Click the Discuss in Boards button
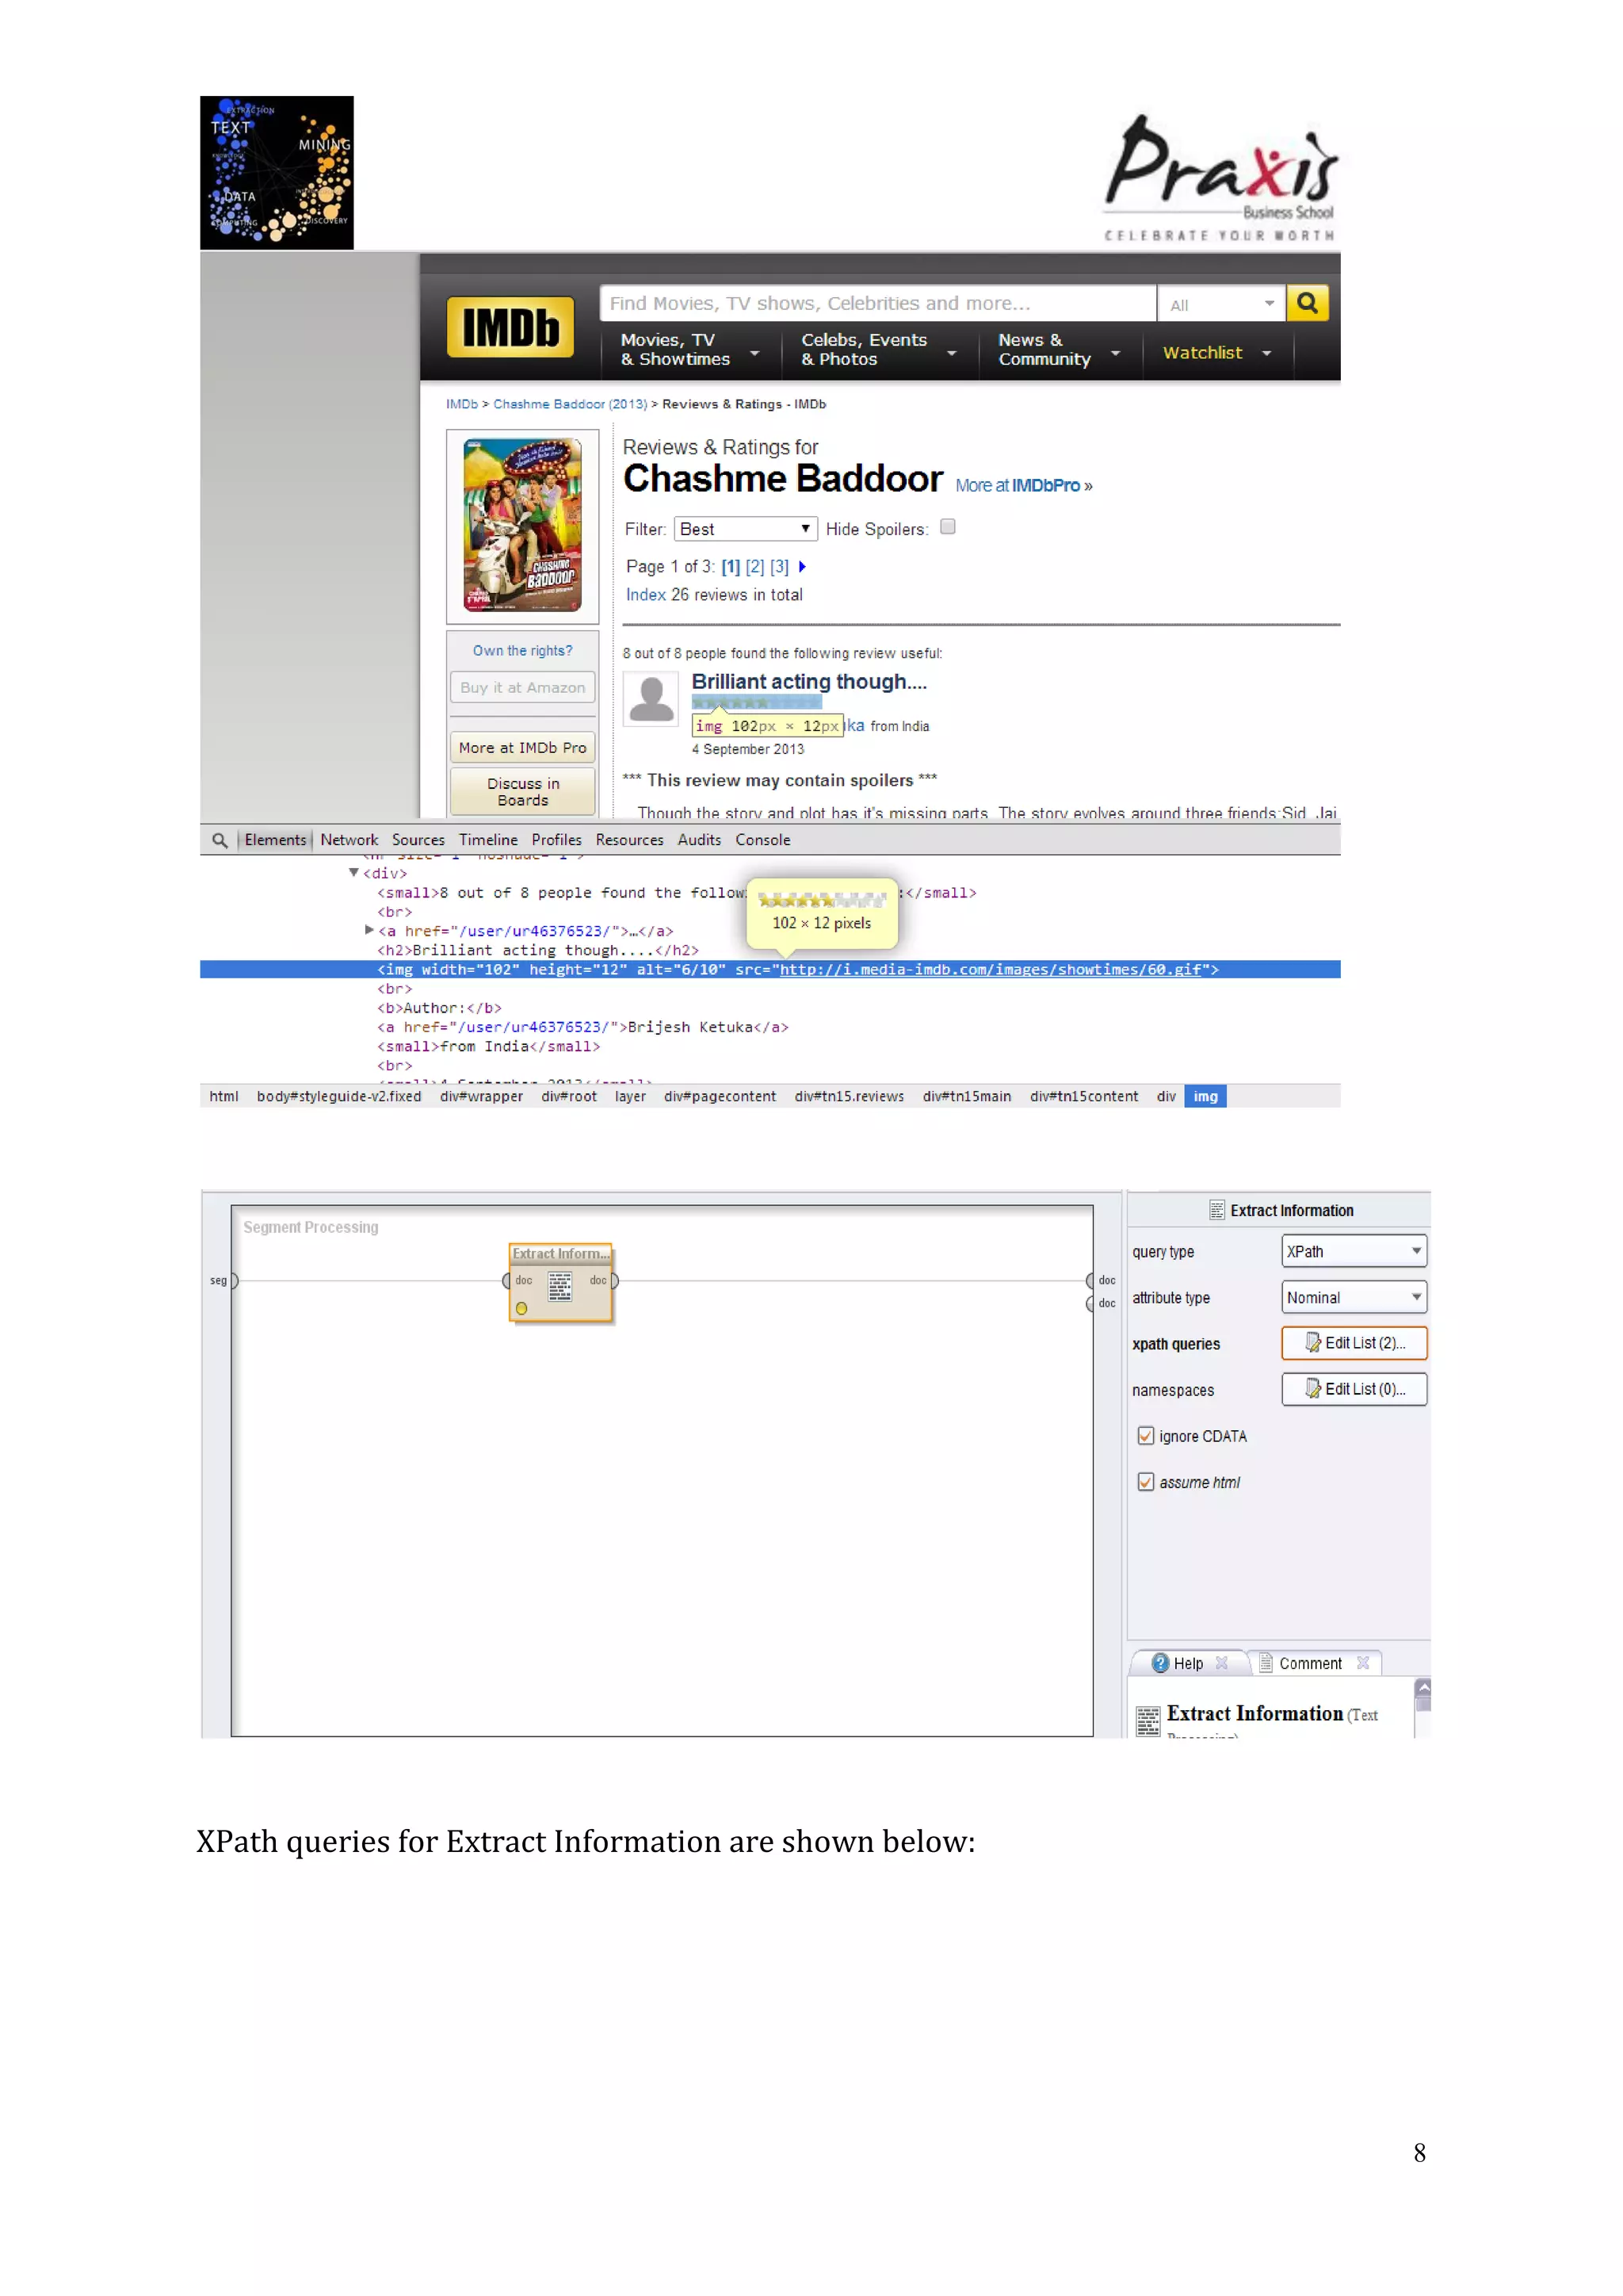This screenshot has height=2296, width=1623. click(x=521, y=792)
